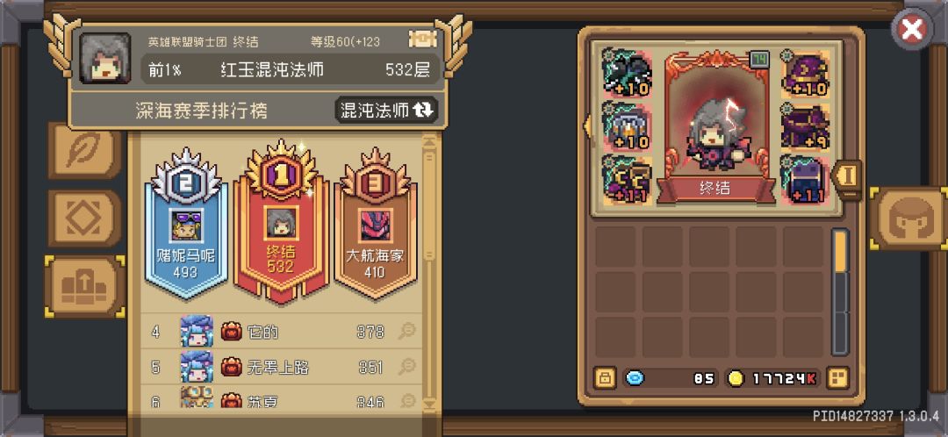Inspect player 它的 with the magnifier icon
948x437 pixels.
click(407, 331)
